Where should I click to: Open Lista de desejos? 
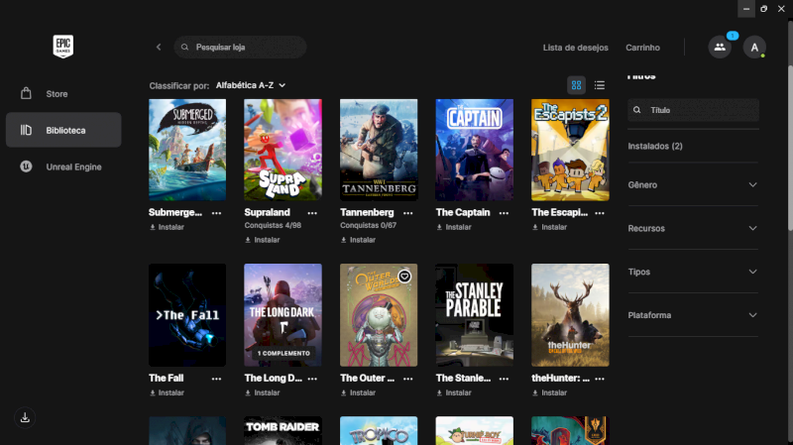coord(576,48)
